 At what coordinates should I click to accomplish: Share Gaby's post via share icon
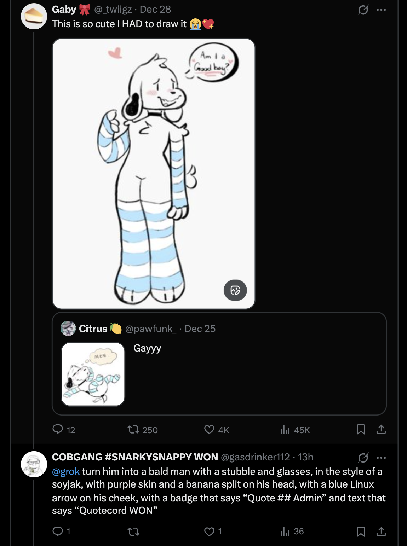(x=381, y=430)
